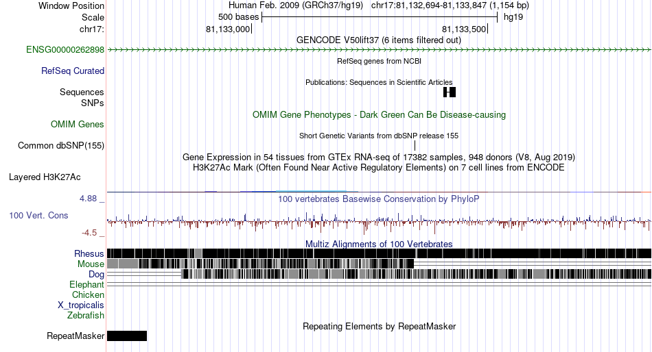This screenshot has width=652, height=352.
Task: Open the 100 Vert. Cons track label
Action: point(38,216)
